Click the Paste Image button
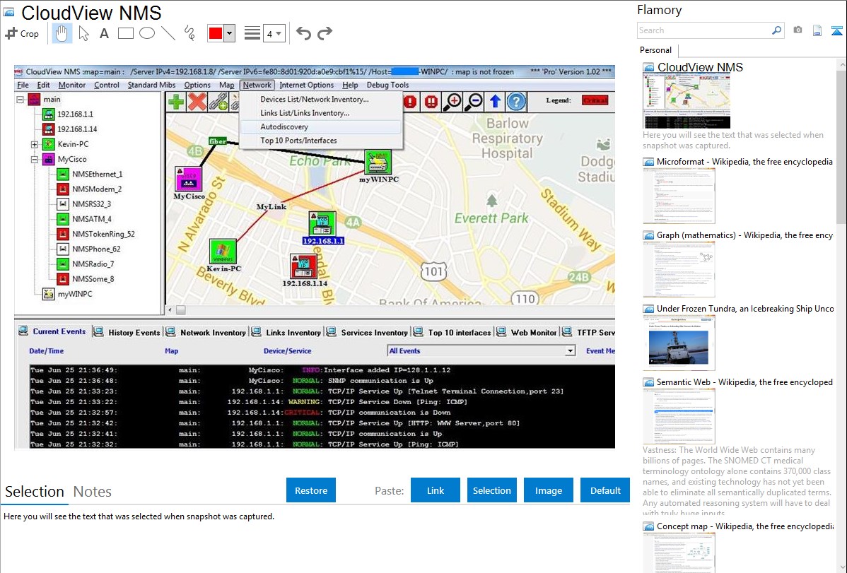The width and height of the screenshot is (847, 573). pyautogui.click(x=548, y=490)
